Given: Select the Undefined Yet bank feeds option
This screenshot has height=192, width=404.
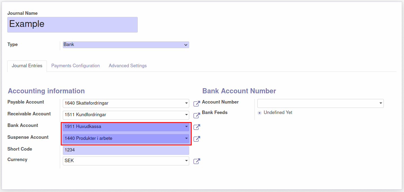Looking at the screenshot, I should [x=260, y=113].
